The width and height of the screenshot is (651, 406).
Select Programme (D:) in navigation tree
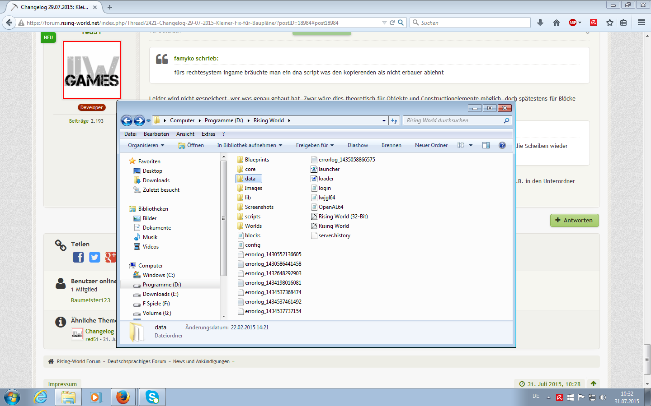click(x=162, y=285)
